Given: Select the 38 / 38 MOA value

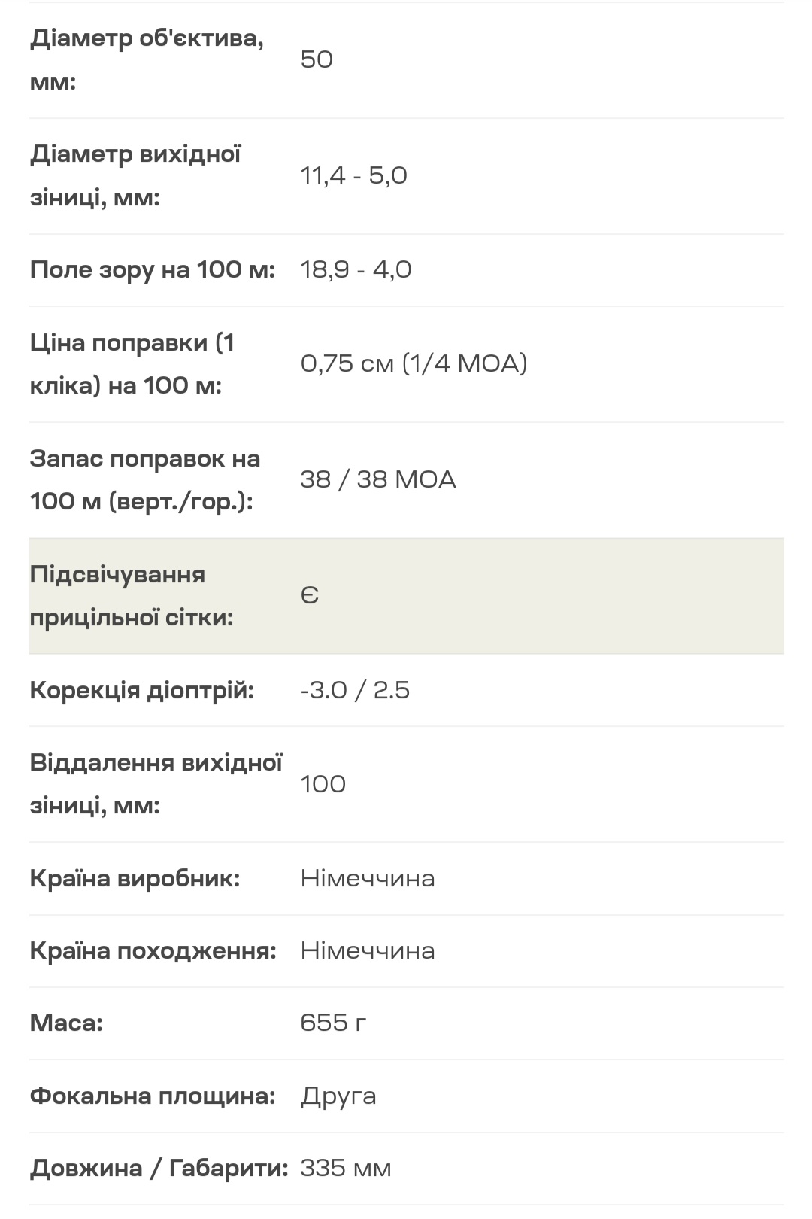Looking at the screenshot, I should (x=378, y=479).
